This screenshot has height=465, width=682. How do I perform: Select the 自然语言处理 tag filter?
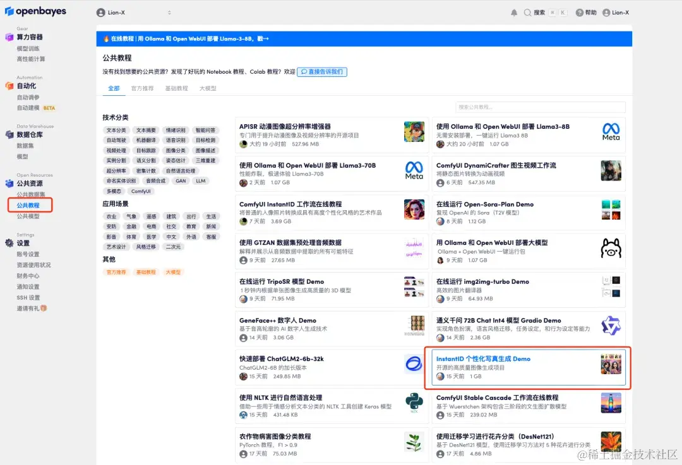tap(181, 171)
